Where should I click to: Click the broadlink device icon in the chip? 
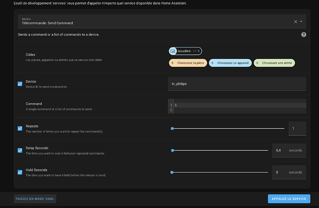173,51
